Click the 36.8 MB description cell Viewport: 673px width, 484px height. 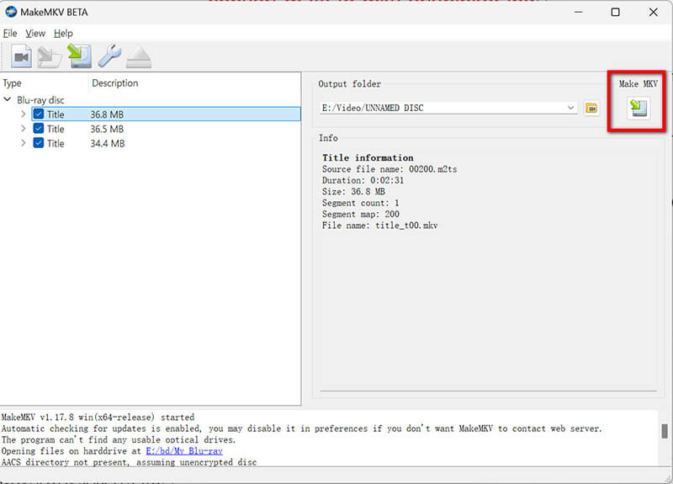[x=107, y=114]
